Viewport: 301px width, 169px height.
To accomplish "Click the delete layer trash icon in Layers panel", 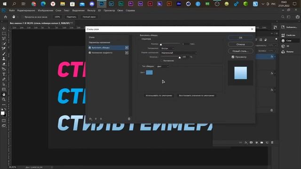I will 272,142.
